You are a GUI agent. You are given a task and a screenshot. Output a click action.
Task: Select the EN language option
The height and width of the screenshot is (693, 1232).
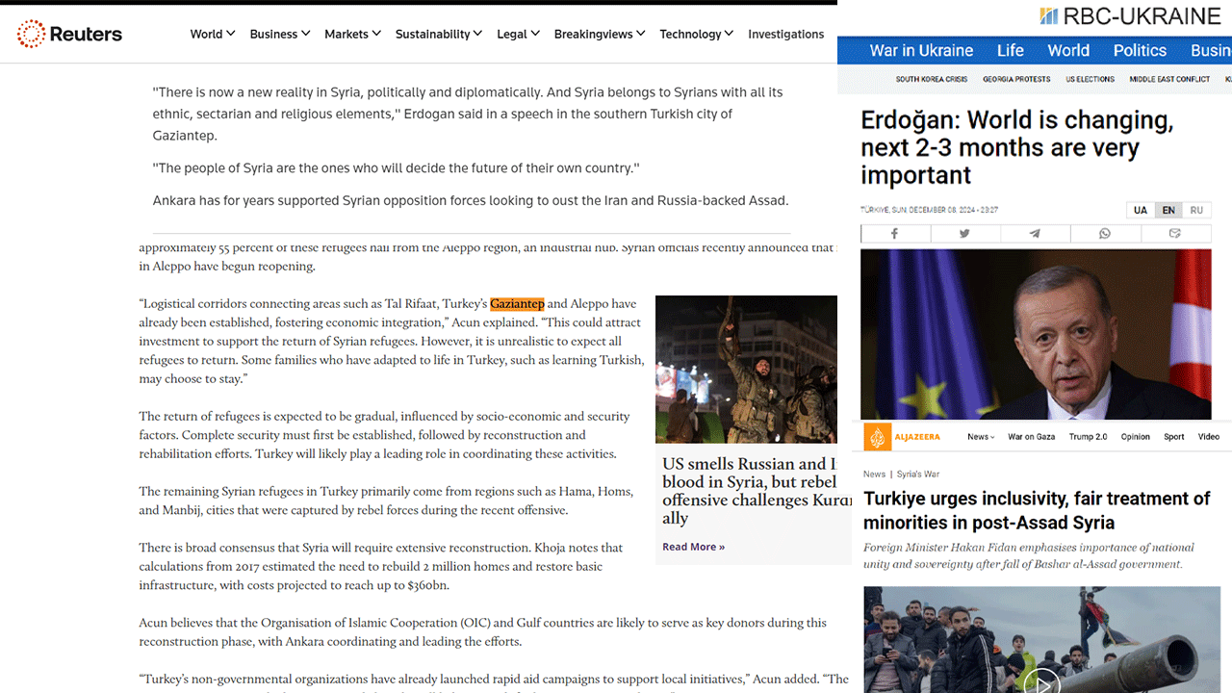pos(1168,210)
